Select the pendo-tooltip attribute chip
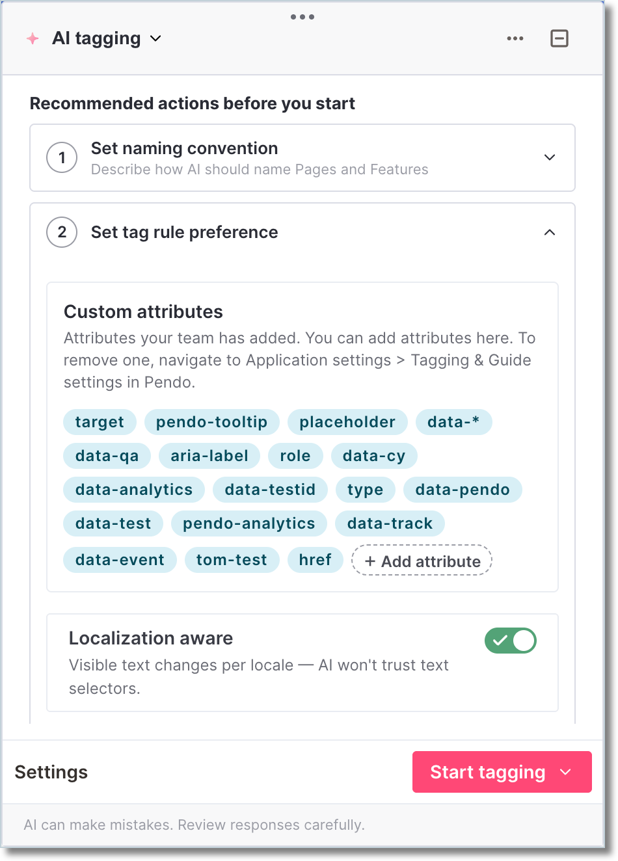 [x=212, y=422]
